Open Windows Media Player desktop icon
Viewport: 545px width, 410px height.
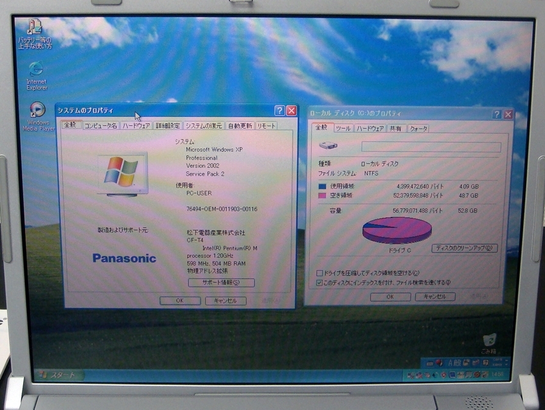[38, 116]
